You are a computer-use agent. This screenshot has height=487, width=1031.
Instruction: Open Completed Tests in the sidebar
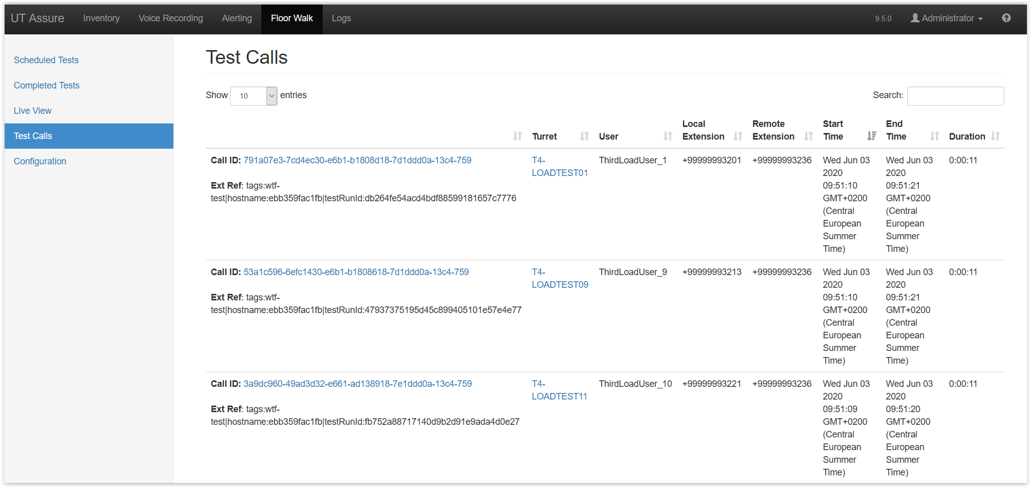47,85
